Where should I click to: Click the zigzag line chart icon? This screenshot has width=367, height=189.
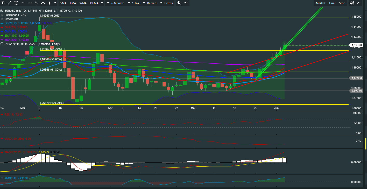[359, 3]
